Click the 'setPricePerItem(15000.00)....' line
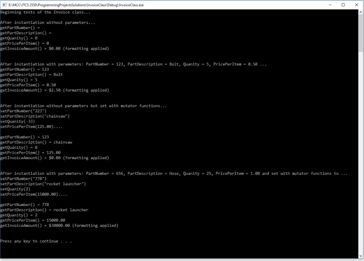Screen dimensions: 364x261 tap(34, 194)
